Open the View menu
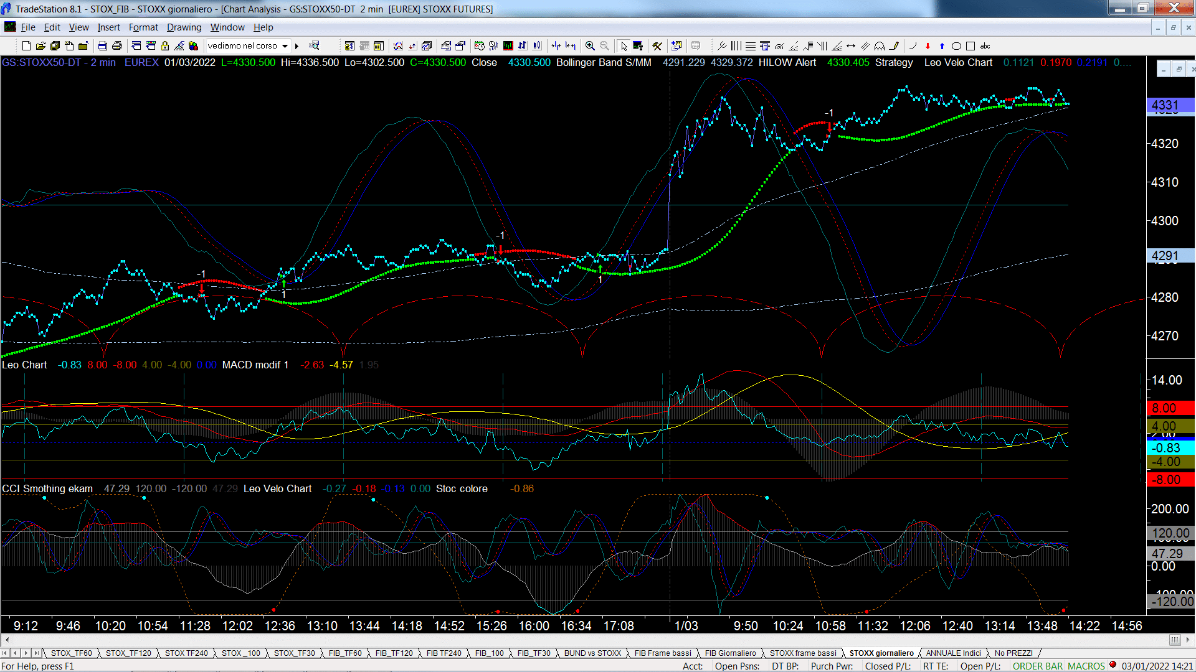The width and height of the screenshot is (1196, 672). [x=78, y=27]
